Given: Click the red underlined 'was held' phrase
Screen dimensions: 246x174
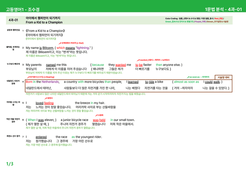Looking at the screenshot, I should [99, 120].
